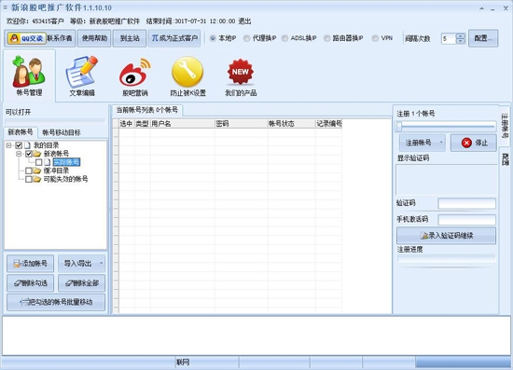513x370 pixels.
Task: Click 把勾选的帐号批量移动 button
Action: point(56,302)
